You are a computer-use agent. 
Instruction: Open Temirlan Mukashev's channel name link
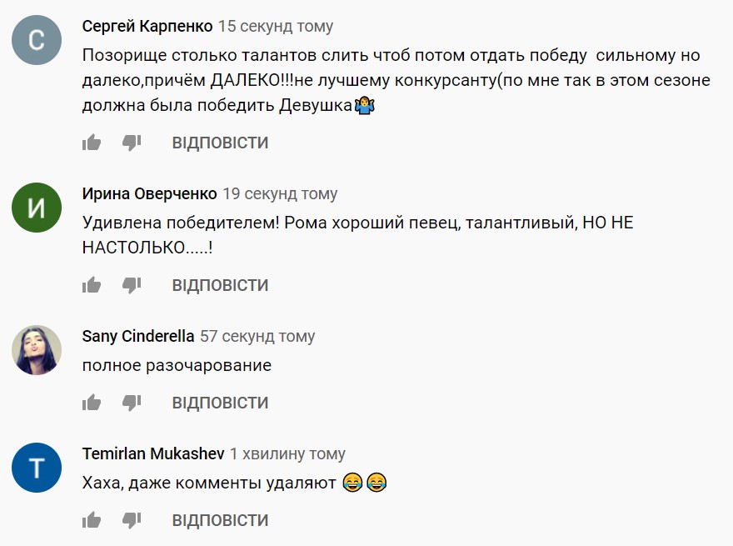153,454
